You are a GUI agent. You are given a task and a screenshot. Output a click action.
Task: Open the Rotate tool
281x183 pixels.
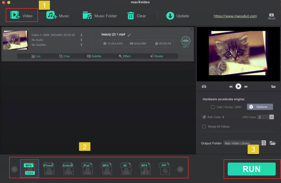coord(157,56)
